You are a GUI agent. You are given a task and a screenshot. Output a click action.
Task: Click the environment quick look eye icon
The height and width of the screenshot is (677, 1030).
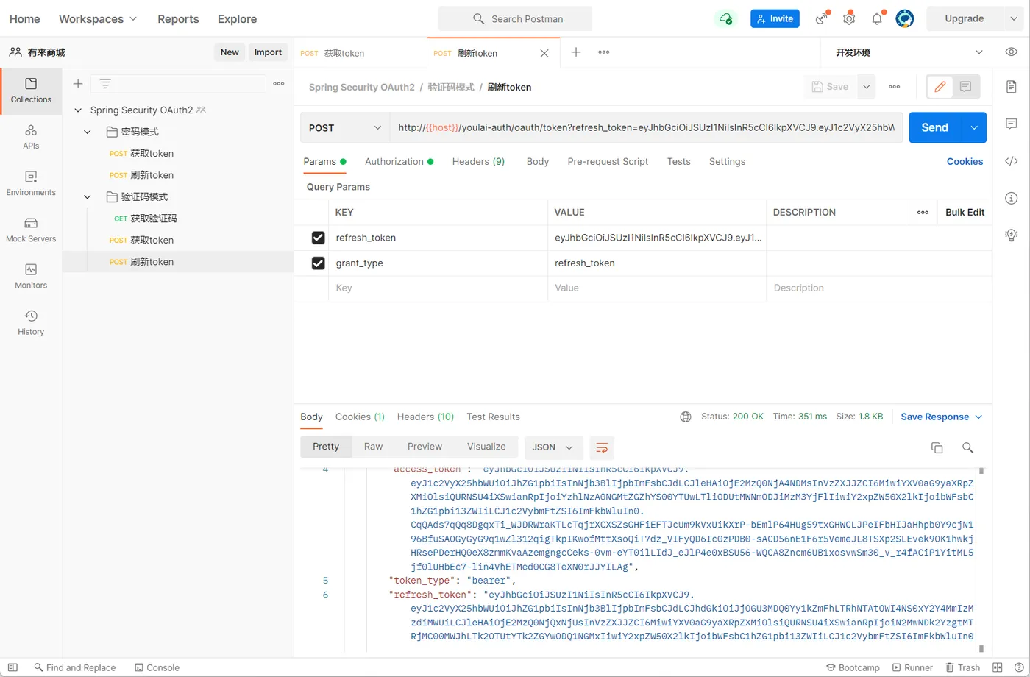[x=1012, y=52]
